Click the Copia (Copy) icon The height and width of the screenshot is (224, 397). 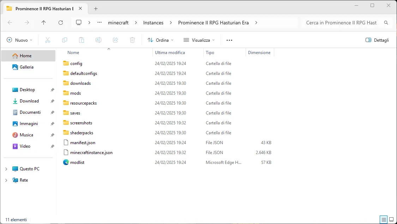click(x=65, y=40)
